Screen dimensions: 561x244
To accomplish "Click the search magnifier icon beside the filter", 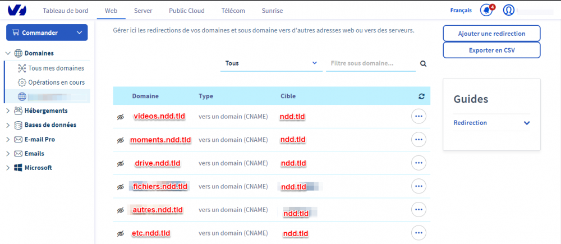I will (x=423, y=64).
